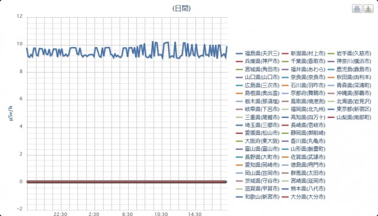Hide the 佐賀県(武雄市) series
The image size is (378, 216).
(304, 157)
